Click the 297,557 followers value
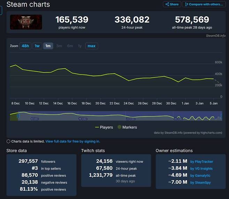This screenshot has width=229, height=199. (28, 161)
